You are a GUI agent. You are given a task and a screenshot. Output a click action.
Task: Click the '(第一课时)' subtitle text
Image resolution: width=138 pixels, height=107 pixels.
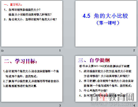(x=108, y=23)
